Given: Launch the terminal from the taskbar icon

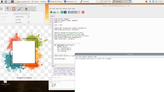Looking at the screenshot, I should (x=12, y=2).
